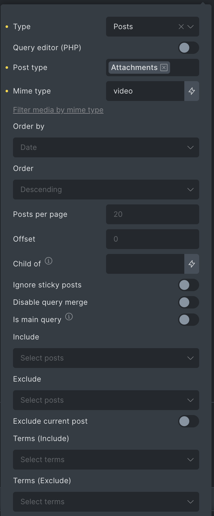Toggle Exclude current post
214x516 pixels.
tap(189, 421)
